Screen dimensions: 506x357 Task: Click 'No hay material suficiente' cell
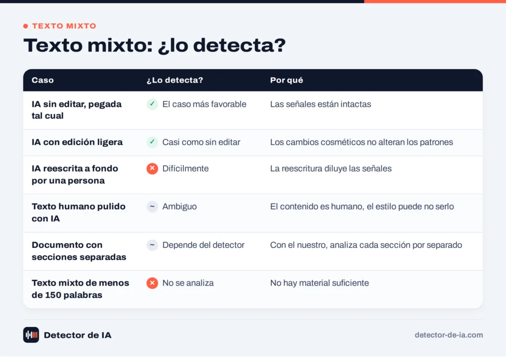320,283
